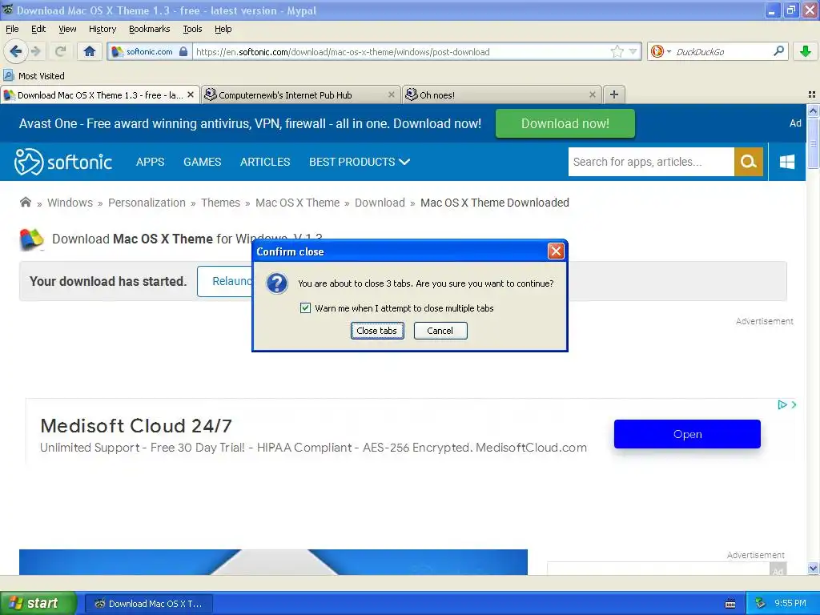Open the View menu
The height and width of the screenshot is (615, 820).
67,29
